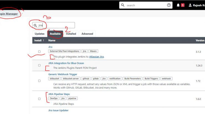
Task: Click the user profile icon
Action: tap(190, 5)
